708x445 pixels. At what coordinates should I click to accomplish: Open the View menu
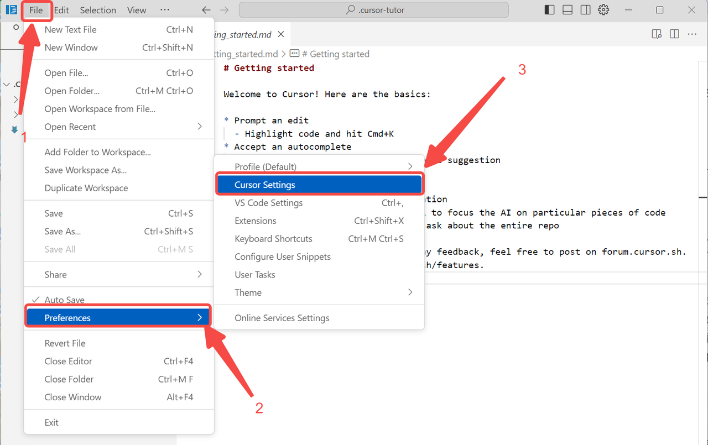(137, 10)
